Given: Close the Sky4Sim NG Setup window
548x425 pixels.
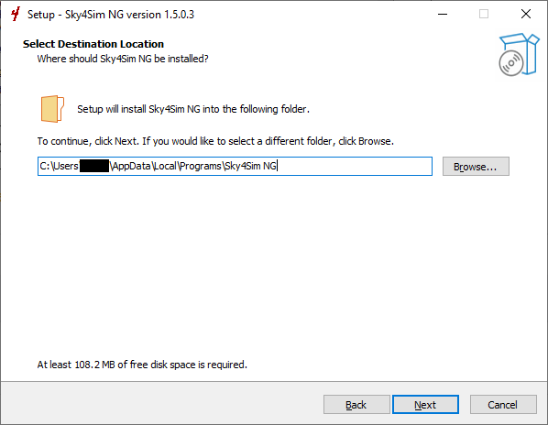Looking at the screenshot, I should [526, 15].
